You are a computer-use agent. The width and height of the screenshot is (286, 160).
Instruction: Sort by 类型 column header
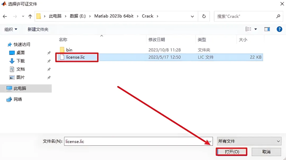coord(202,39)
